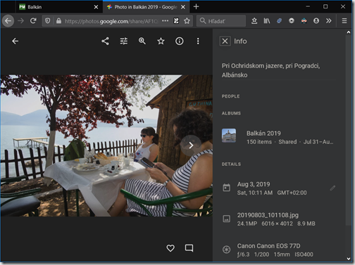Viewport: 355px width, 265px height.
Task: Edit the date with the pencil icon
Action: (x=332, y=188)
